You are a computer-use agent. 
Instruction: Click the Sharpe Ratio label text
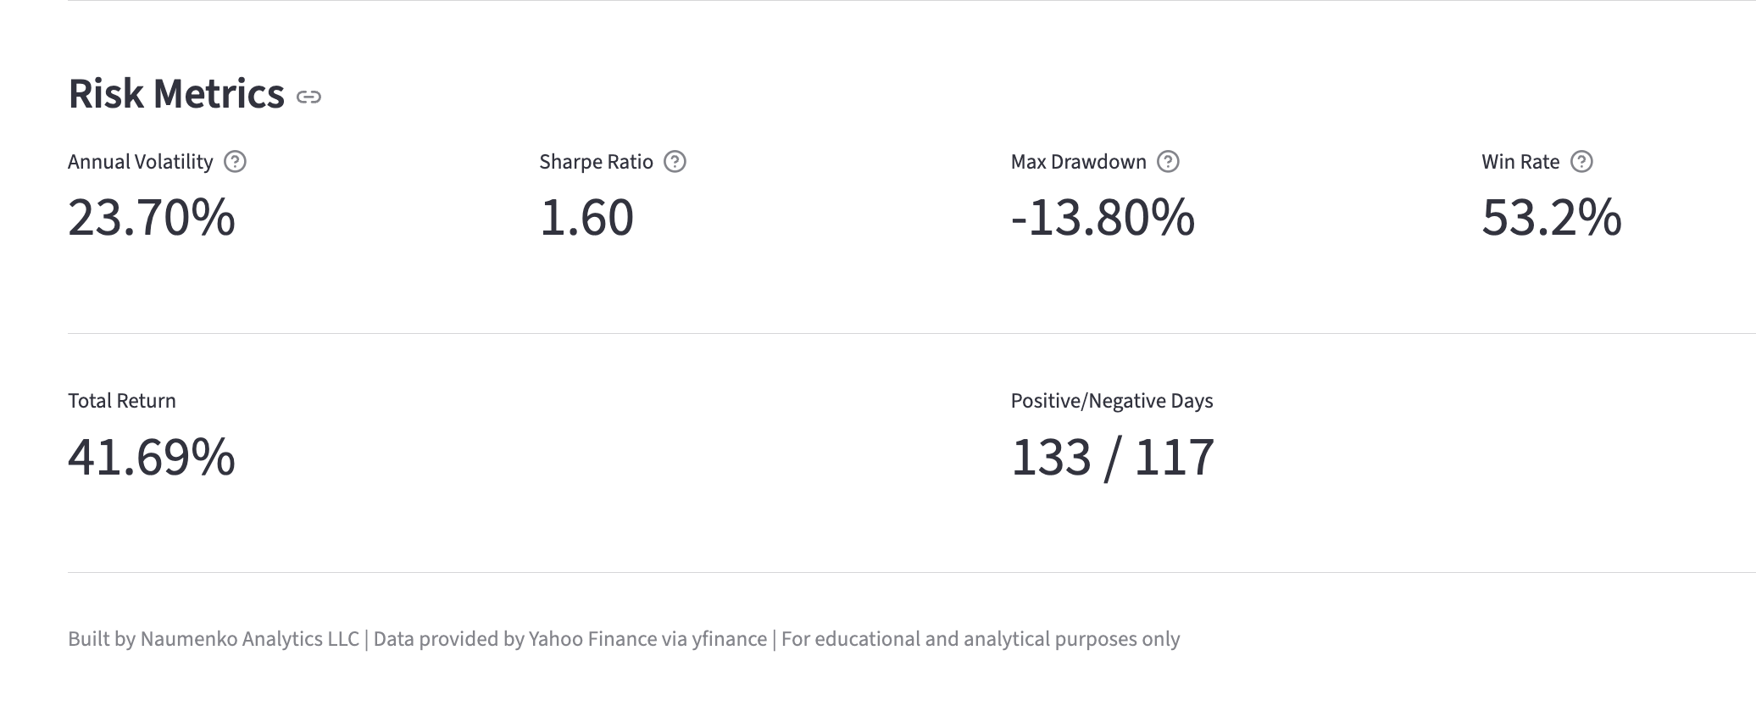click(597, 162)
